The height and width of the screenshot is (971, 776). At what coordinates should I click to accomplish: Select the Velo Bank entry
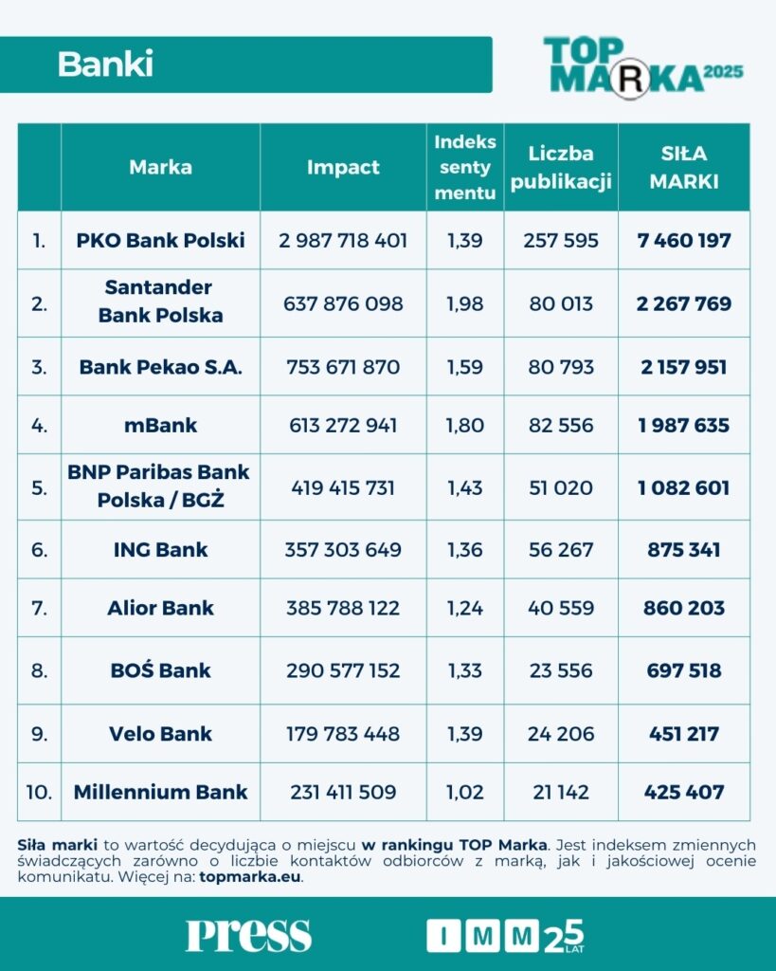click(160, 733)
